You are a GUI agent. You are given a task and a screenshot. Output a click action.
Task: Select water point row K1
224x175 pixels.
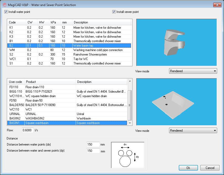(x=69, y=28)
